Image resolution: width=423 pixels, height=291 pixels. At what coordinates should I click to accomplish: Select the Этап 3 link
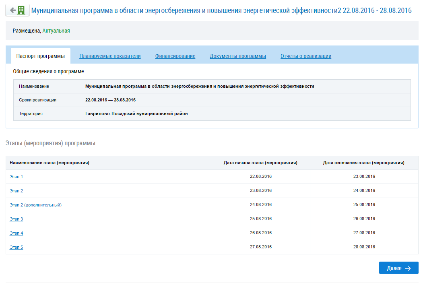[17, 219]
